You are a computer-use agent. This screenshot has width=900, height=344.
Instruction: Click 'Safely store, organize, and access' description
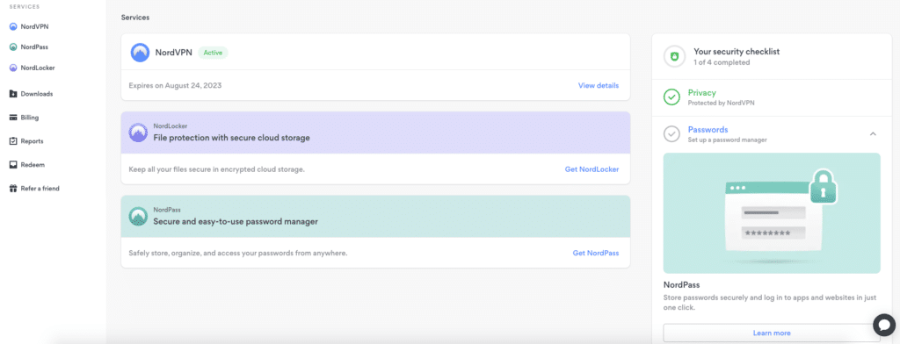238,253
